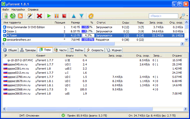Switch to the Общее tab

point(10,50)
